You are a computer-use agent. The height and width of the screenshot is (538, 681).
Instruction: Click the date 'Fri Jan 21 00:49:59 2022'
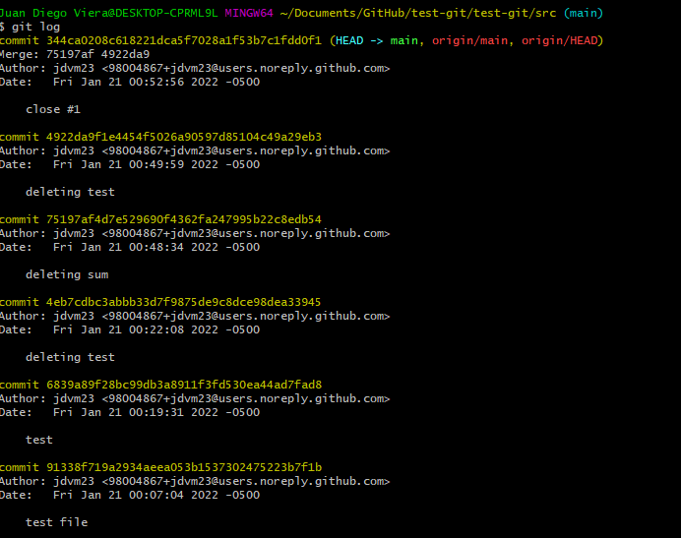(136, 164)
